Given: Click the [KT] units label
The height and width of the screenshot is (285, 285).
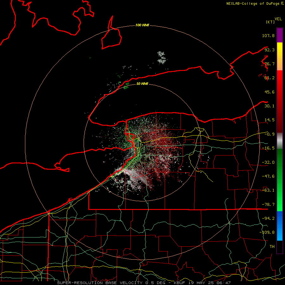Looking at the screenshot, I should coord(270,22).
